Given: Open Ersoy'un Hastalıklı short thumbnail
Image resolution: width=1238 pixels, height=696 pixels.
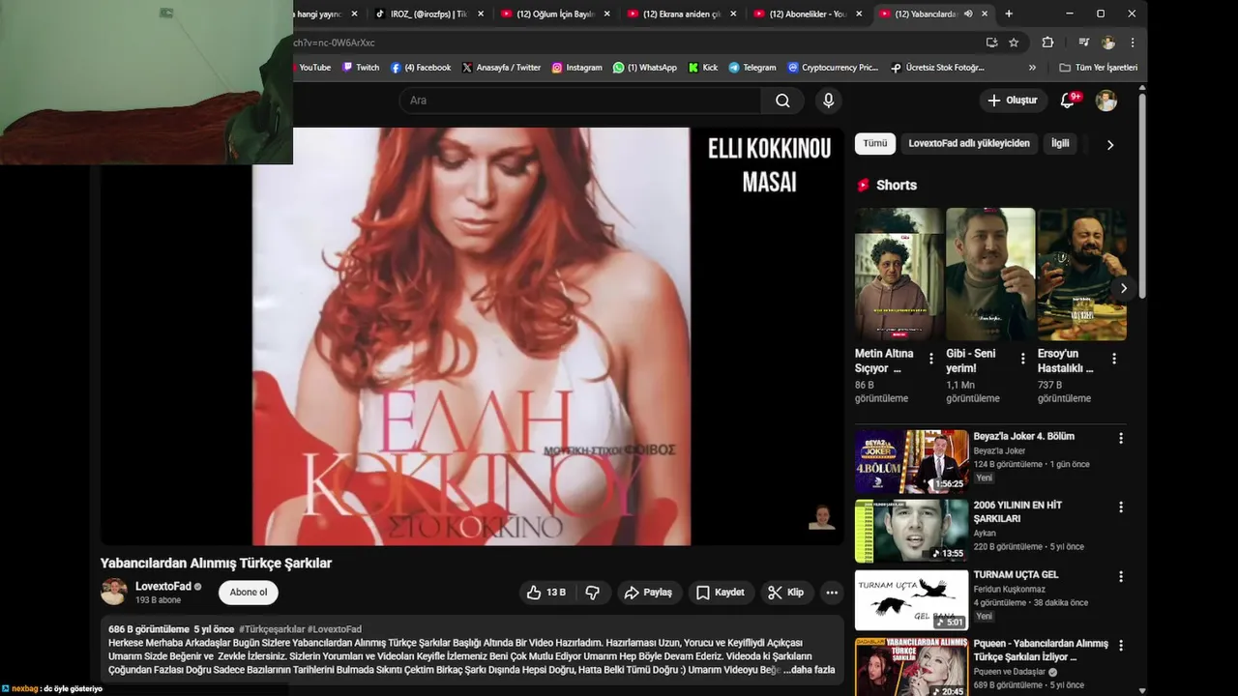Looking at the screenshot, I should [1081, 275].
